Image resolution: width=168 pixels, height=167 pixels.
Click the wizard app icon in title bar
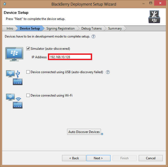click(5, 4)
